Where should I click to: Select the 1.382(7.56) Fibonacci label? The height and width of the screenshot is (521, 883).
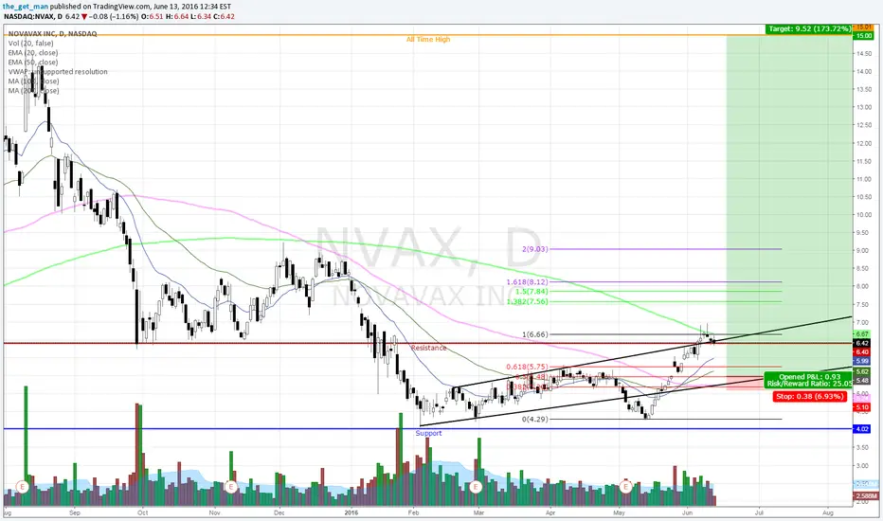point(527,302)
